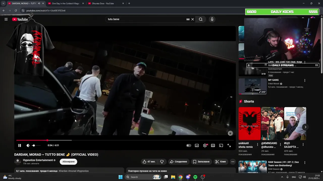Open Hypnotize Entertainment channel name link
Screen dimensions: 323x181
click(x=38, y=160)
